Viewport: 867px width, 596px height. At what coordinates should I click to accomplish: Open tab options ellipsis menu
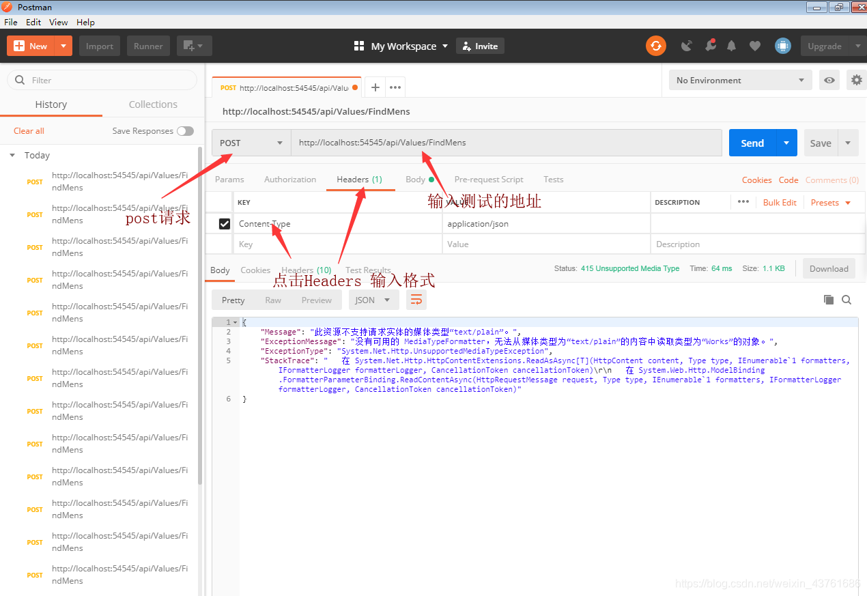[395, 87]
